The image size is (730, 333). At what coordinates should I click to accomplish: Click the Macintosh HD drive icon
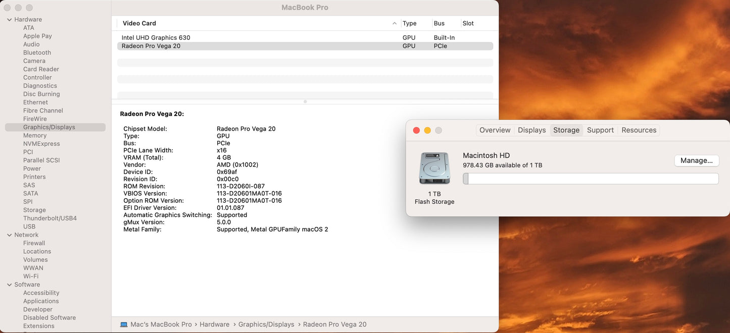point(434,169)
